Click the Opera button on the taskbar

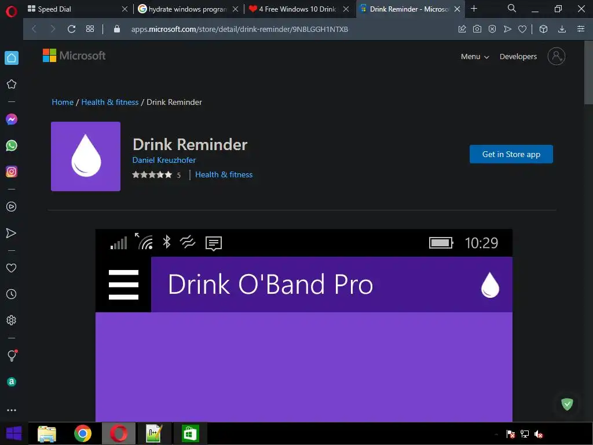(118, 433)
